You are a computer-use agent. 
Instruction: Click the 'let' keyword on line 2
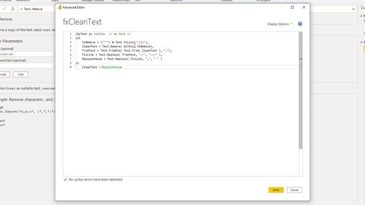point(78,38)
